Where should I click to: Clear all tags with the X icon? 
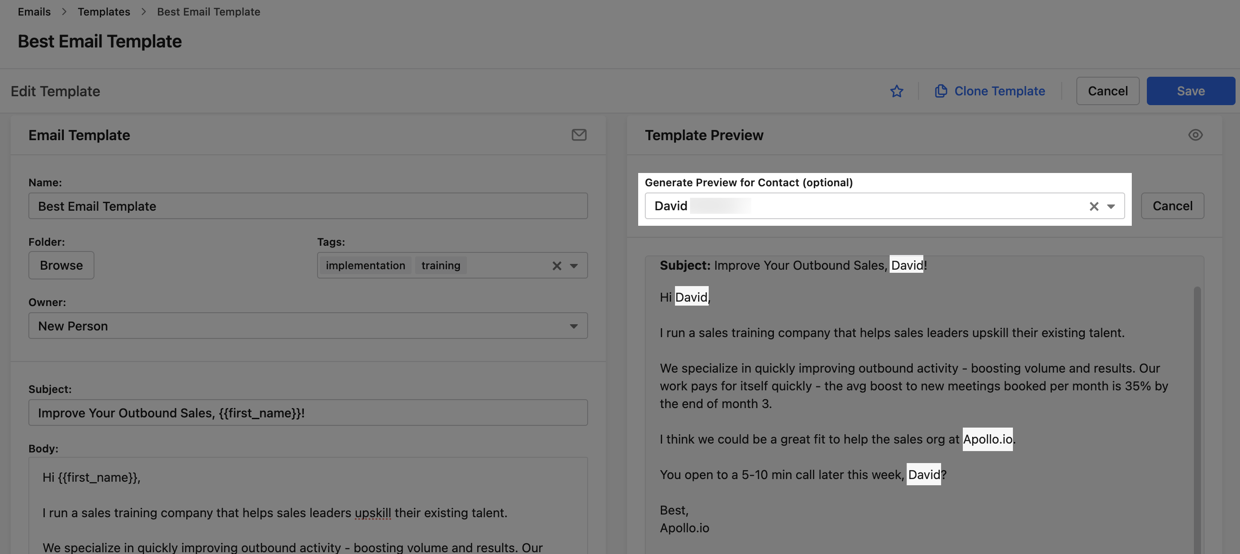pos(557,266)
